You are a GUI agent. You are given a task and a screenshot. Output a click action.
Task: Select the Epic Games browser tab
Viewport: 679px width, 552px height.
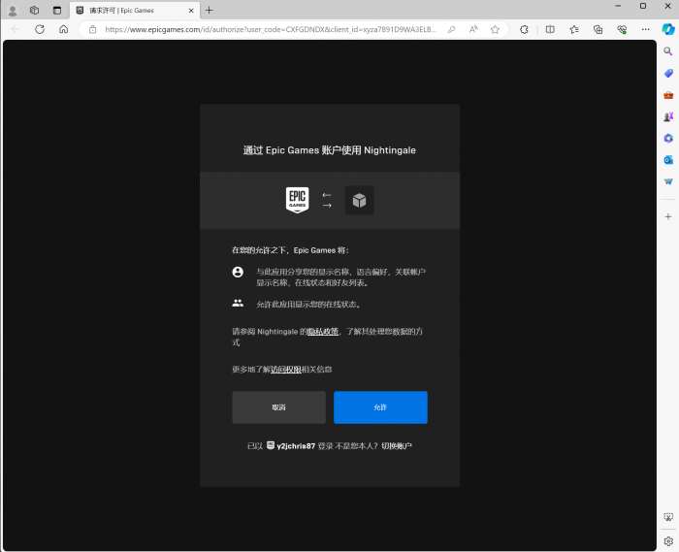click(x=135, y=11)
